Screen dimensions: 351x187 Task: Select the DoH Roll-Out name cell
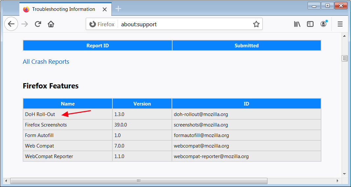click(x=68, y=114)
